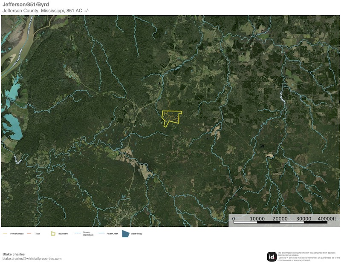The height and width of the screenshot is (263, 341).
Task: Click the Water Body legend icon
Action: coord(125,234)
